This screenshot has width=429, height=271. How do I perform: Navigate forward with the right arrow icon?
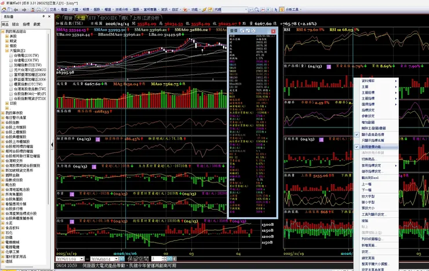(x=24, y=10)
